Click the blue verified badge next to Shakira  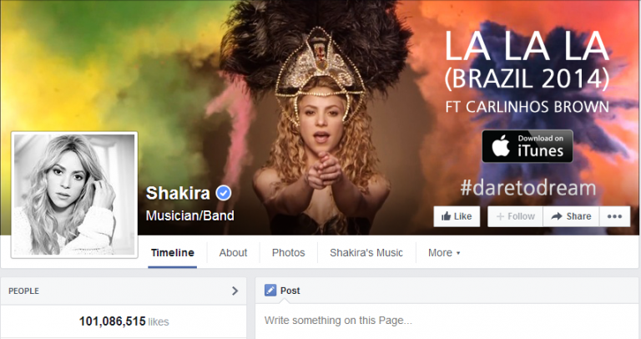click(223, 193)
